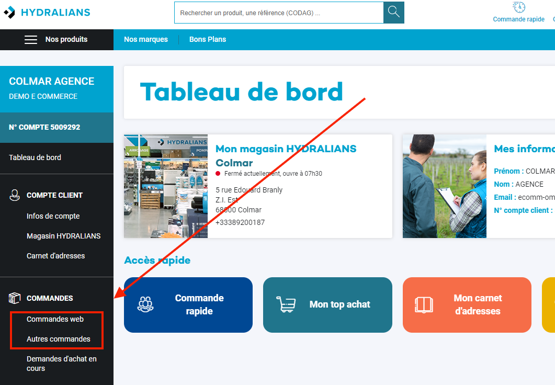The image size is (555, 385).
Task: Open Demandes d'achat en cours
Action: coord(62,364)
